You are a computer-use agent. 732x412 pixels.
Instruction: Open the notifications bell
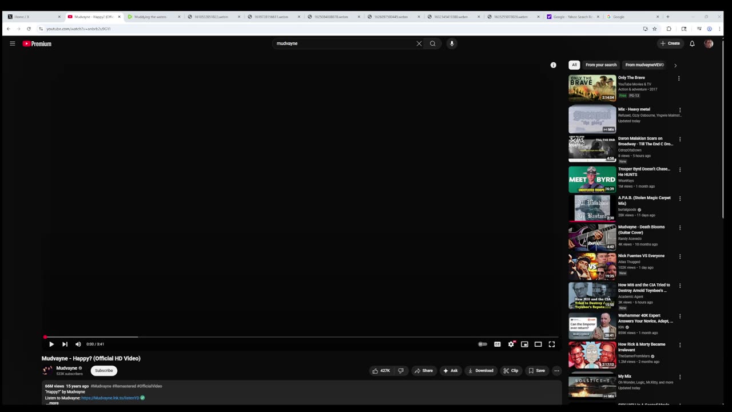coord(692,43)
